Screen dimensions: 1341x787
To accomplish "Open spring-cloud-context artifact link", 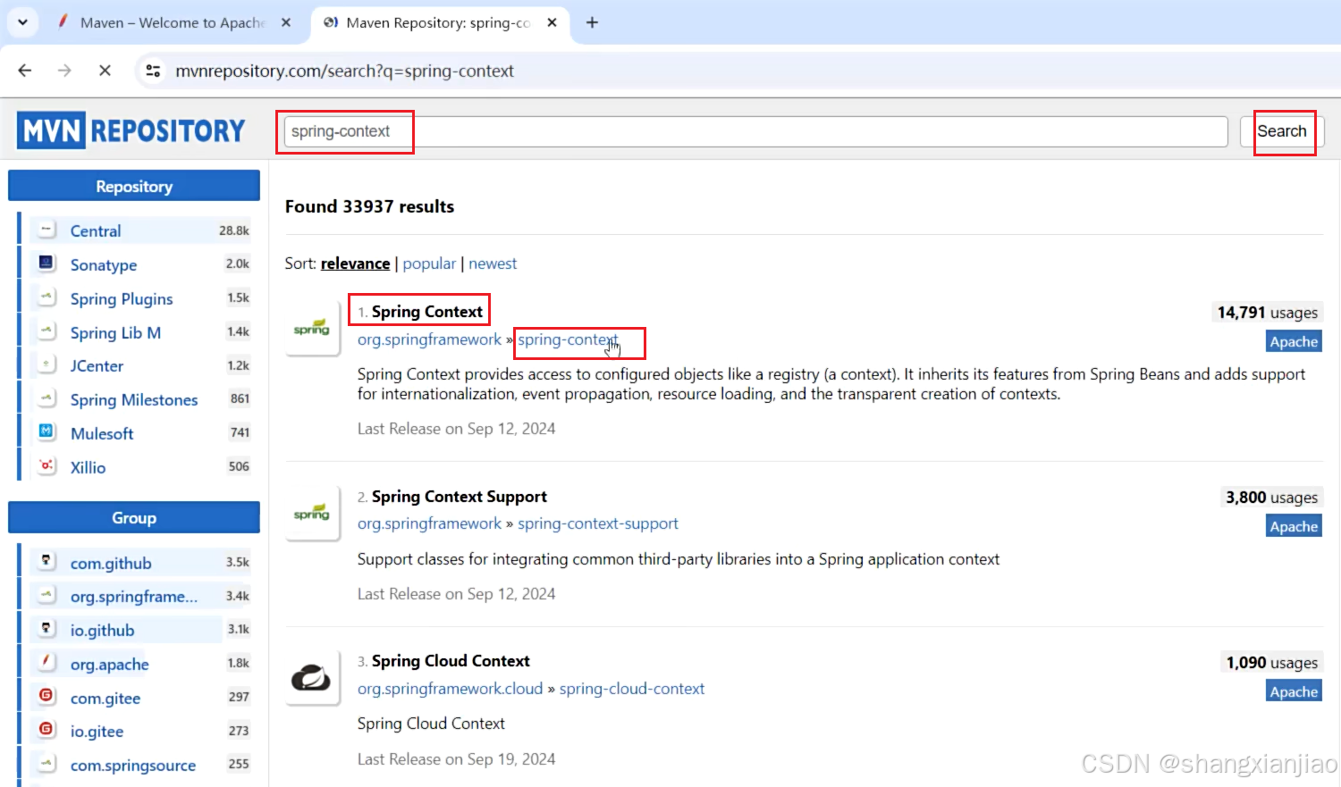I will (x=632, y=689).
